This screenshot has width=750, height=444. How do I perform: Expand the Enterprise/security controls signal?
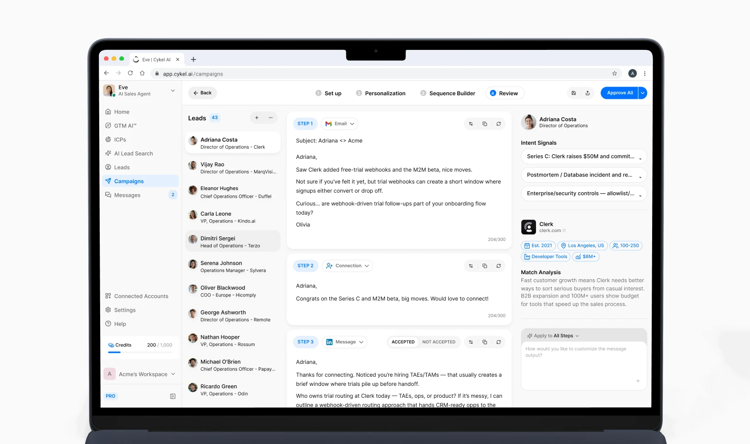point(584,194)
